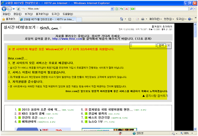The image size is (198, 136).
Task: Click green question icon beside 뉴스Q 1부
Action: [86, 122]
